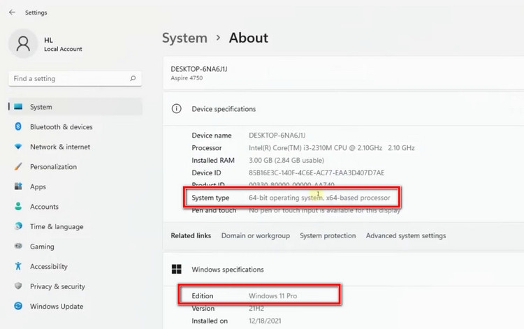Click the back arrow in Settings
Image resolution: width=524 pixels, height=329 pixels.
[x=12, y=13]
